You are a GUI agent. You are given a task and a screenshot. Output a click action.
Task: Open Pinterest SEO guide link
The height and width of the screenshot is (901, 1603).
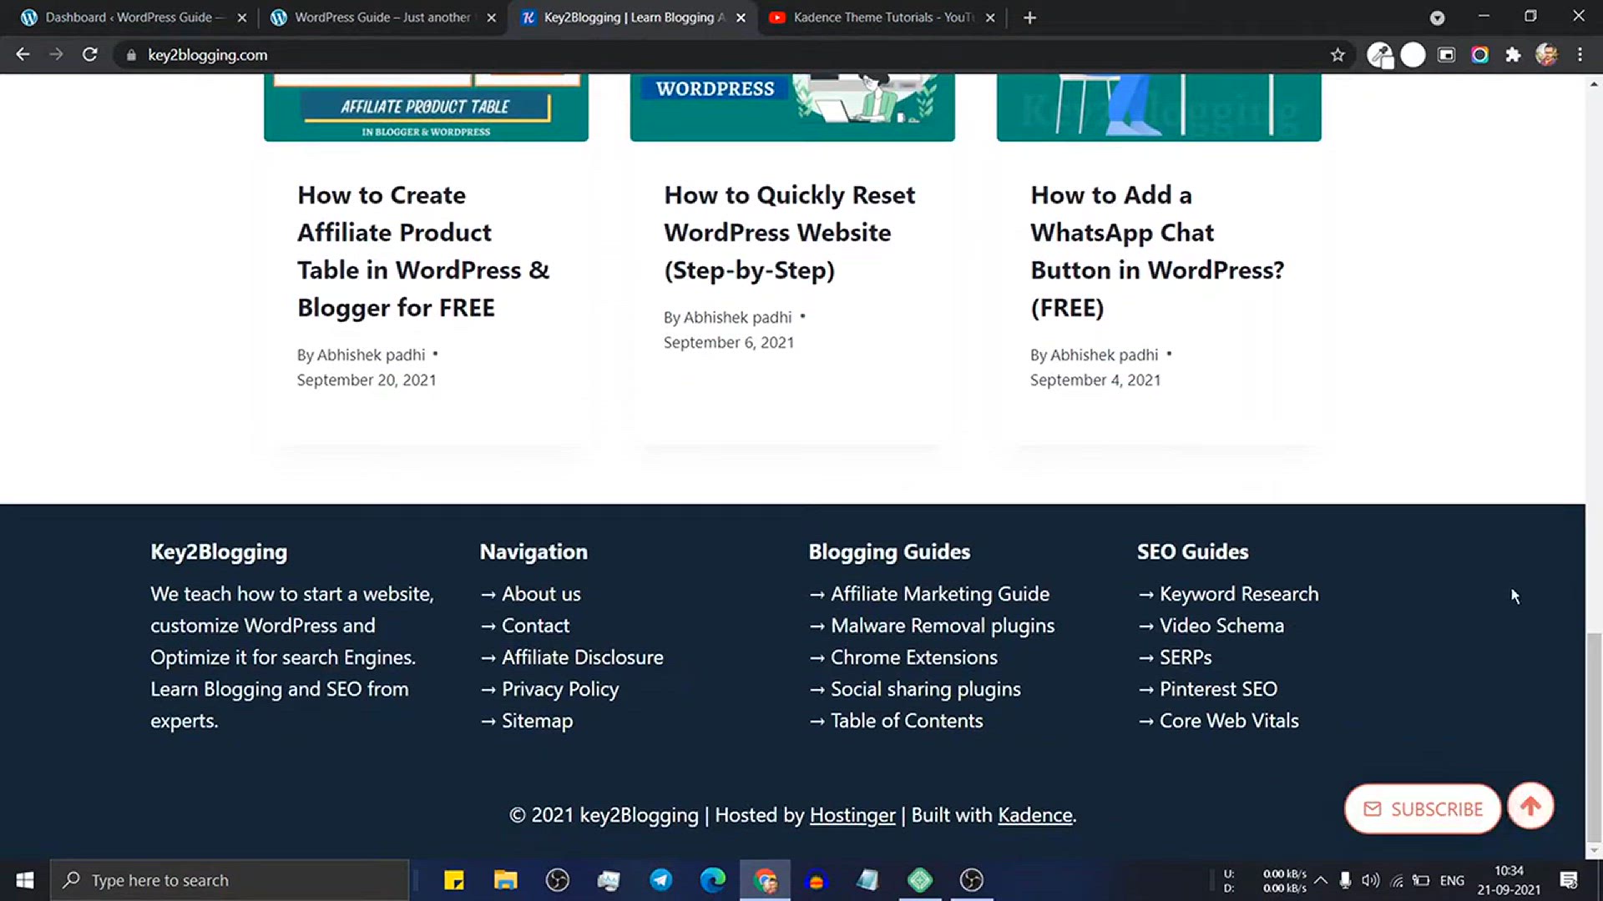[1218, 689]
